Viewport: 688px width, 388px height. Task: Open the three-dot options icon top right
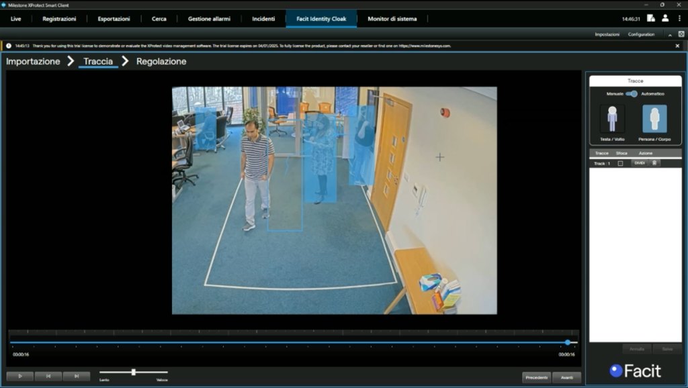pos(680,18)
